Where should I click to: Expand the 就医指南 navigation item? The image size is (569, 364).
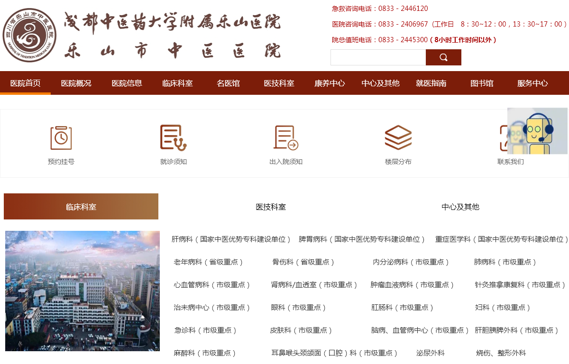pyautogui.click(x=431, y=83)
